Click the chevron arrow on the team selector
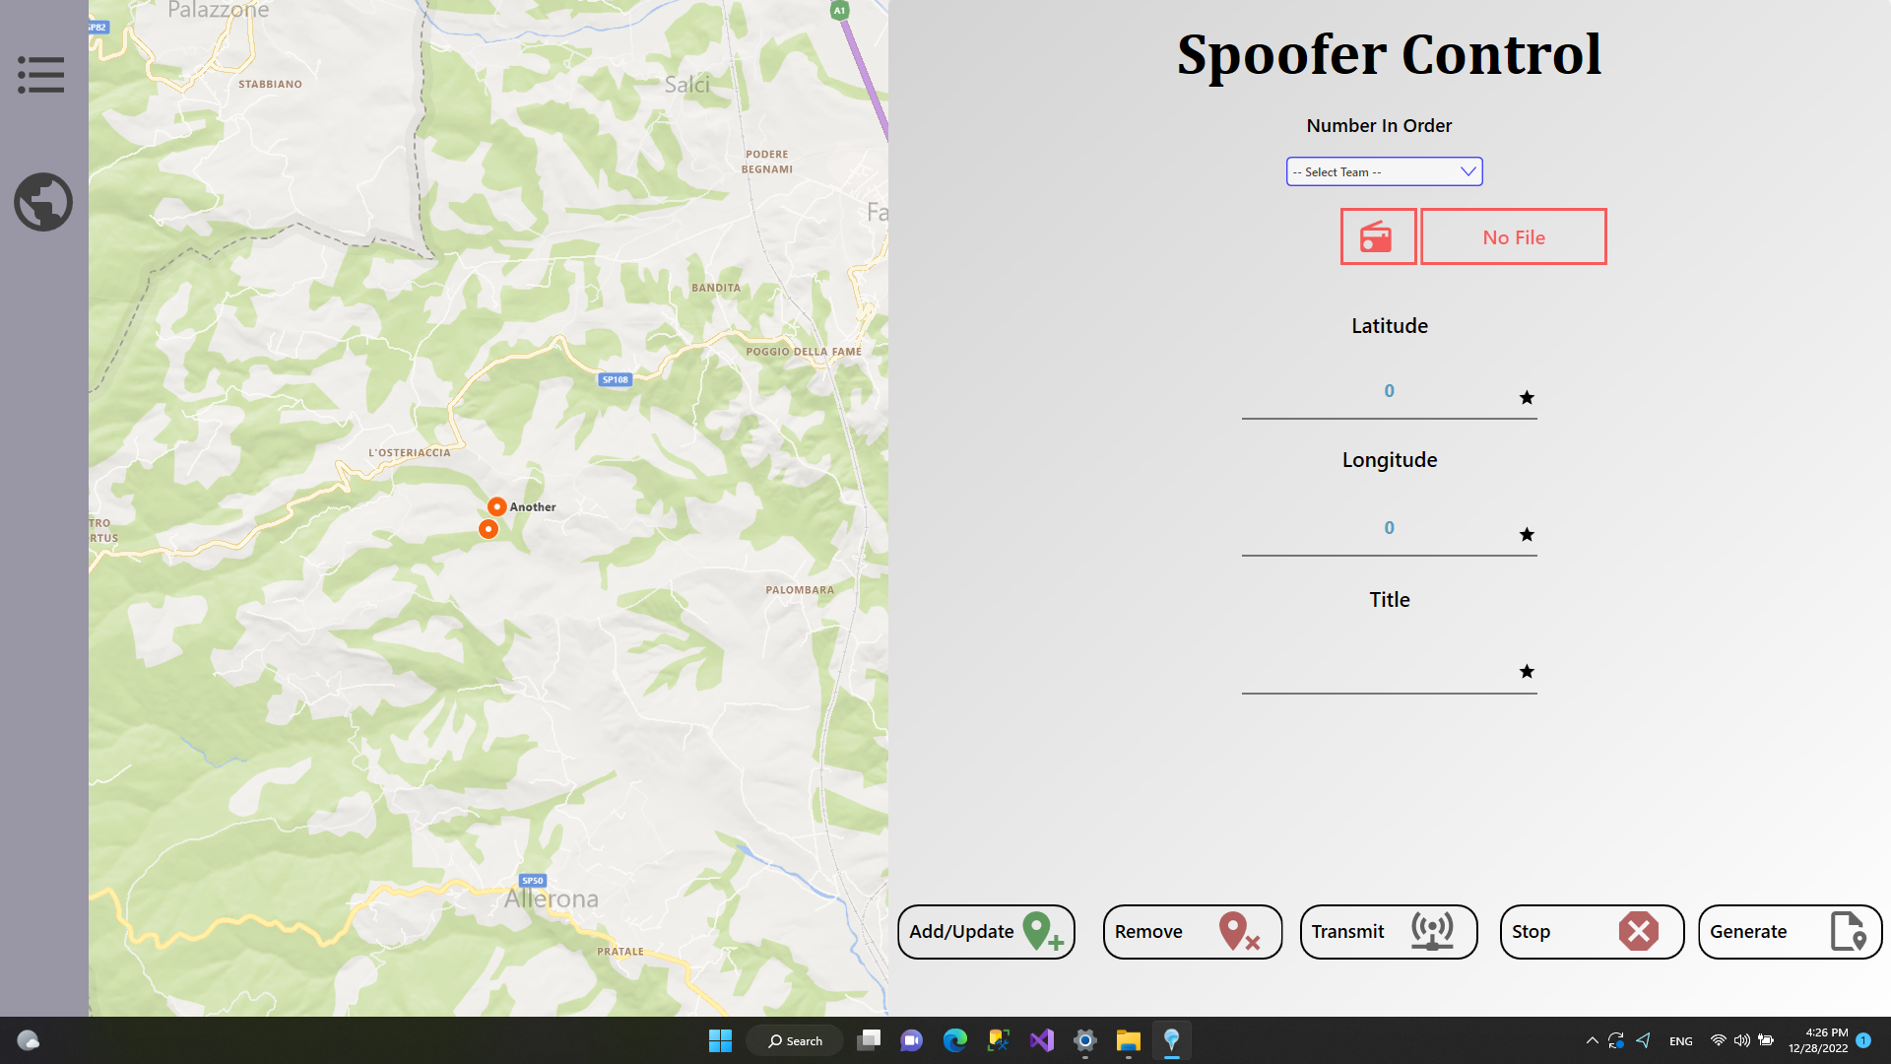 click(1467, 171)
